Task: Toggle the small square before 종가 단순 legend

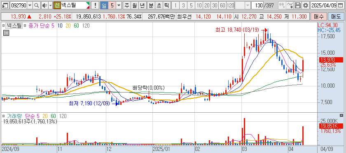Action: pyautogui.click(x=25, y=26)
